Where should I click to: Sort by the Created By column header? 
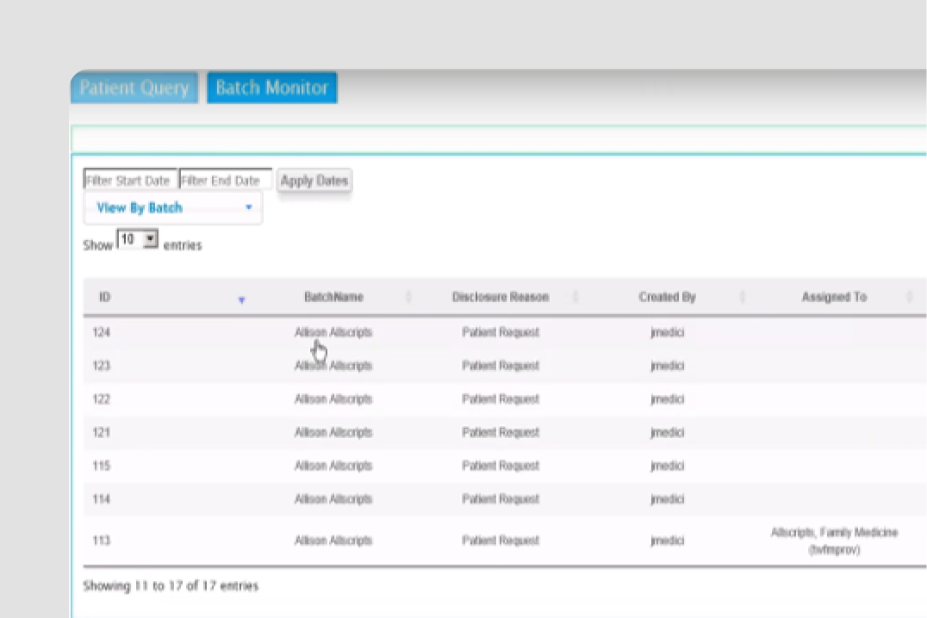667,297
